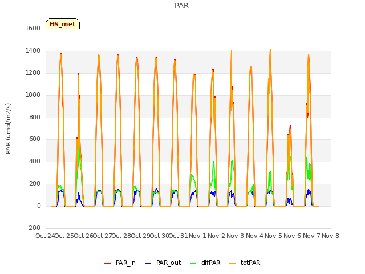Click the y-axis label PAR (umol/m2/s)
Image resolution: width=365 pixels, height=274 pixels.
pyautogui.click(x=8, y=128)
